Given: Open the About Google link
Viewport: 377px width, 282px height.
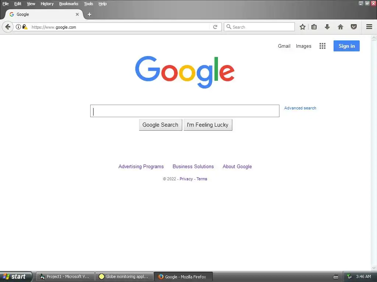Looking at the screenshot, I should tap(237, 166).
